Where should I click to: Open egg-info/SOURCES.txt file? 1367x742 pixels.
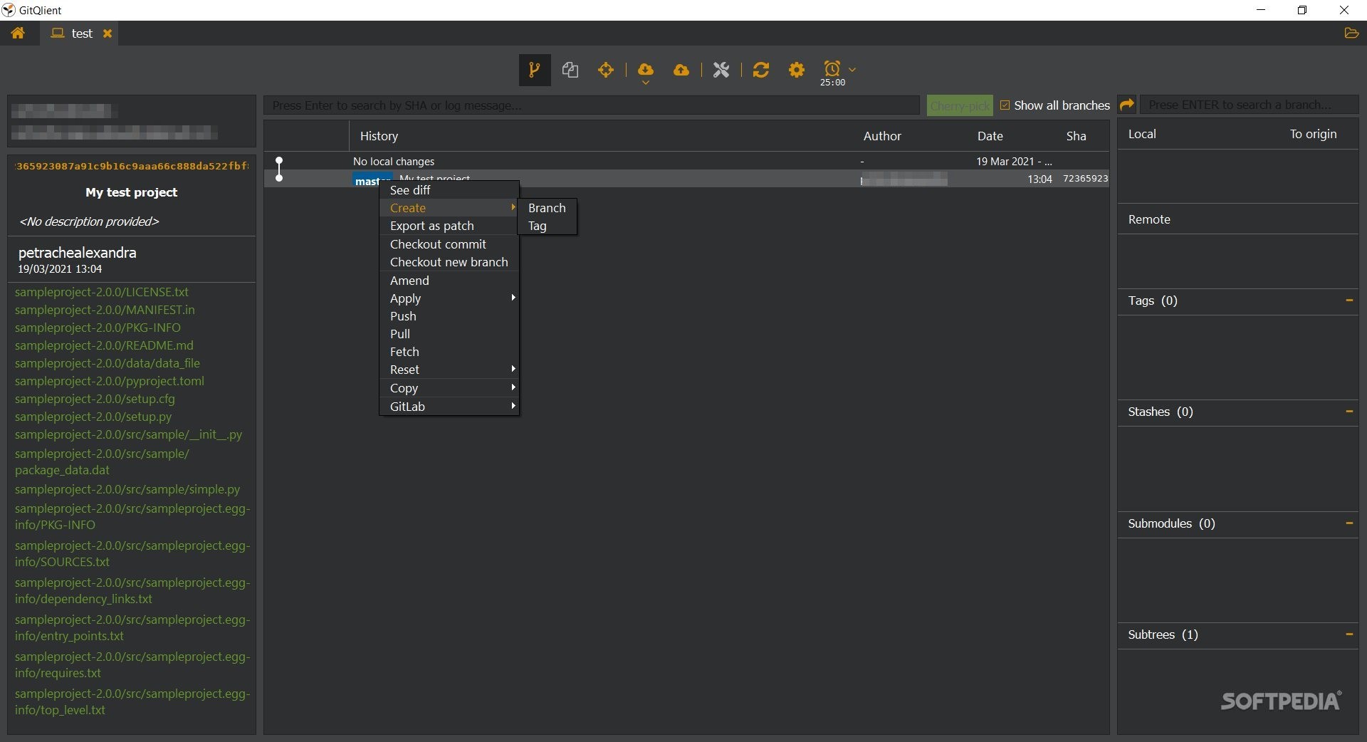click(132, 553)
